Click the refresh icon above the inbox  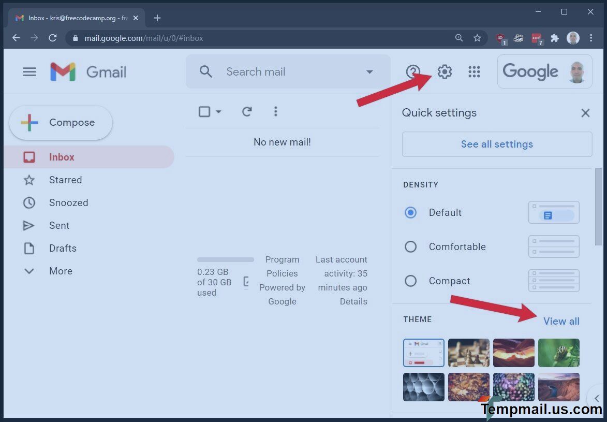pos(247,111)
